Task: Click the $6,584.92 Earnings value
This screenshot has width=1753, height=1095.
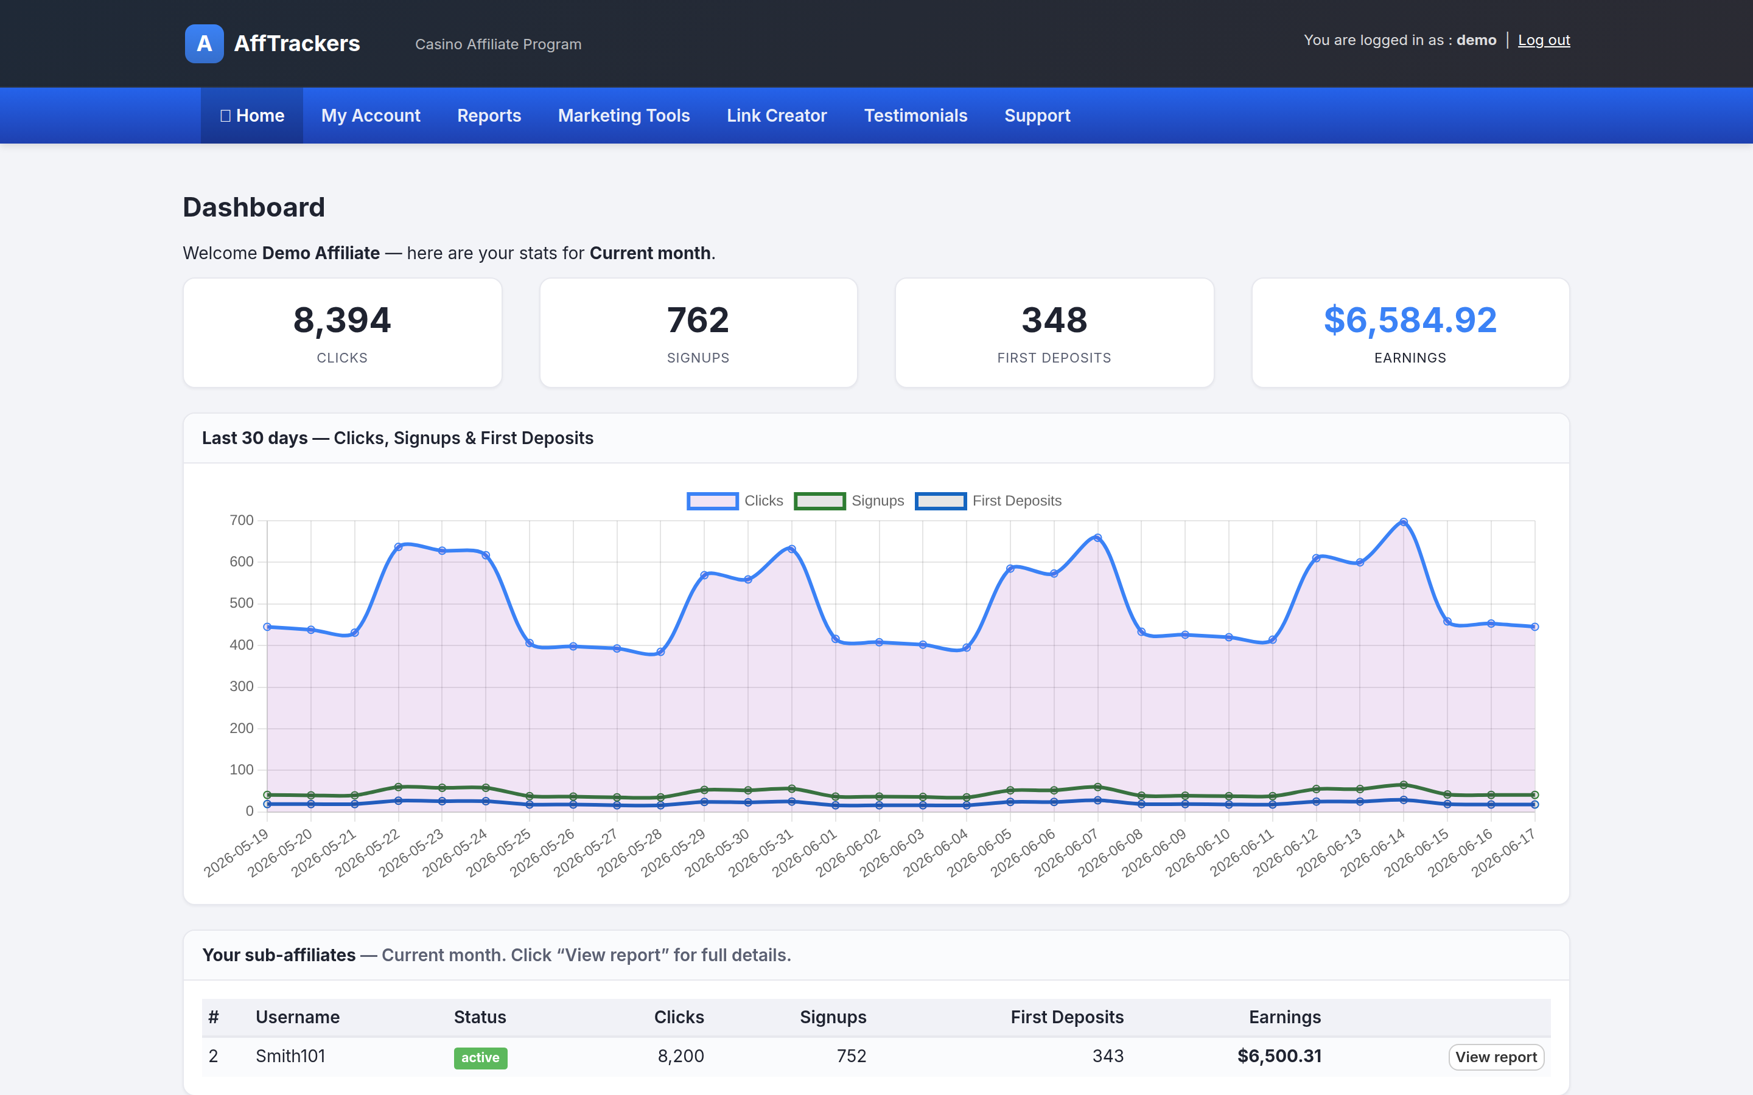Action: [x=1410, y=319]
